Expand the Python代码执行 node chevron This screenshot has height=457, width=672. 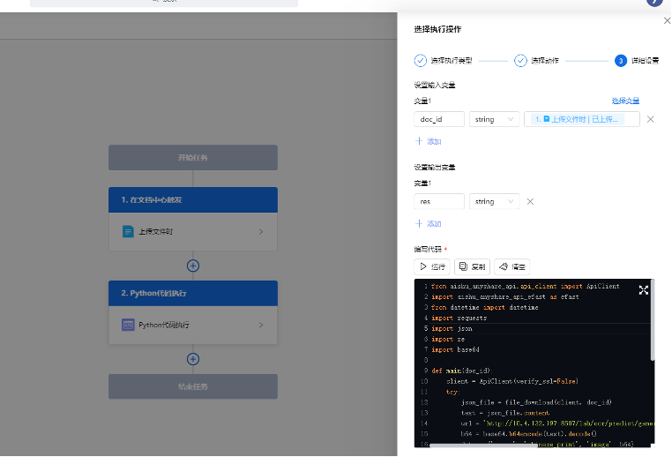pos(260,326)
